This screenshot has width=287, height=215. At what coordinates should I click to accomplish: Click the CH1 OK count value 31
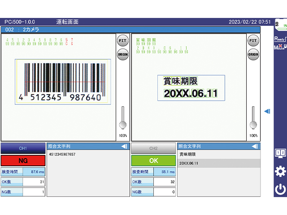tap(34, 182)
